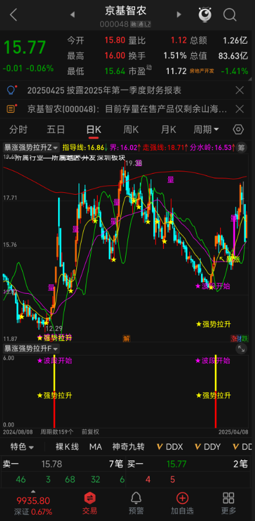Tap the 2025/04/08 end date label

(x=233, y=432)
